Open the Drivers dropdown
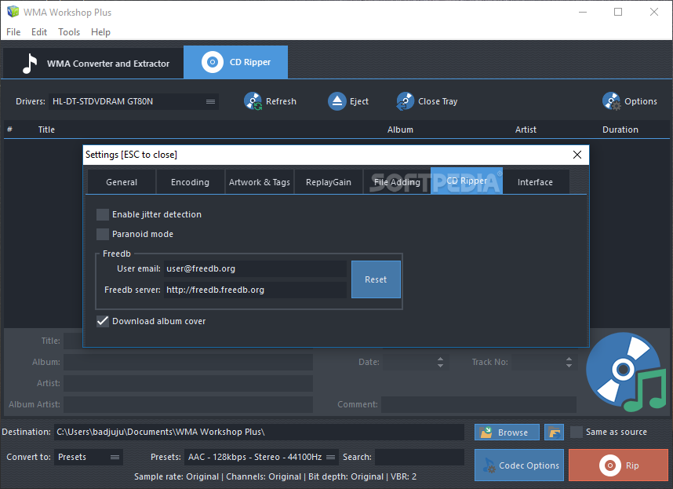The height and width of the screenshot is (489, 673). pos(133,102)
